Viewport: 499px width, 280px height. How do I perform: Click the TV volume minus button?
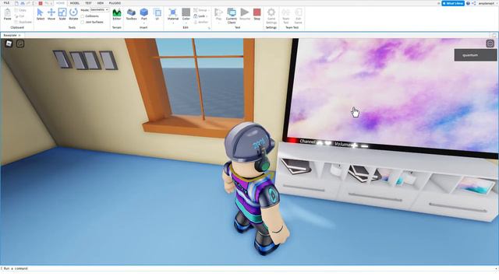click(x=364, y=146)
